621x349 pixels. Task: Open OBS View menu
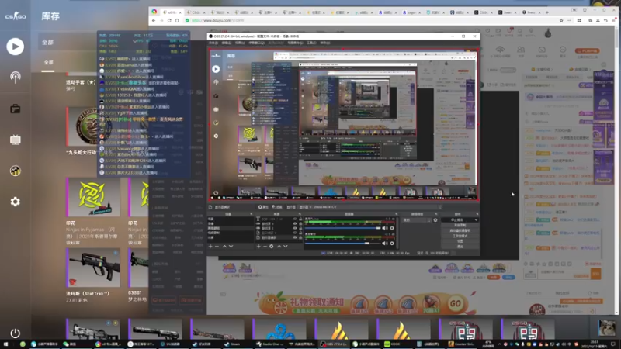pyautogui.click(x=240, y=43)
